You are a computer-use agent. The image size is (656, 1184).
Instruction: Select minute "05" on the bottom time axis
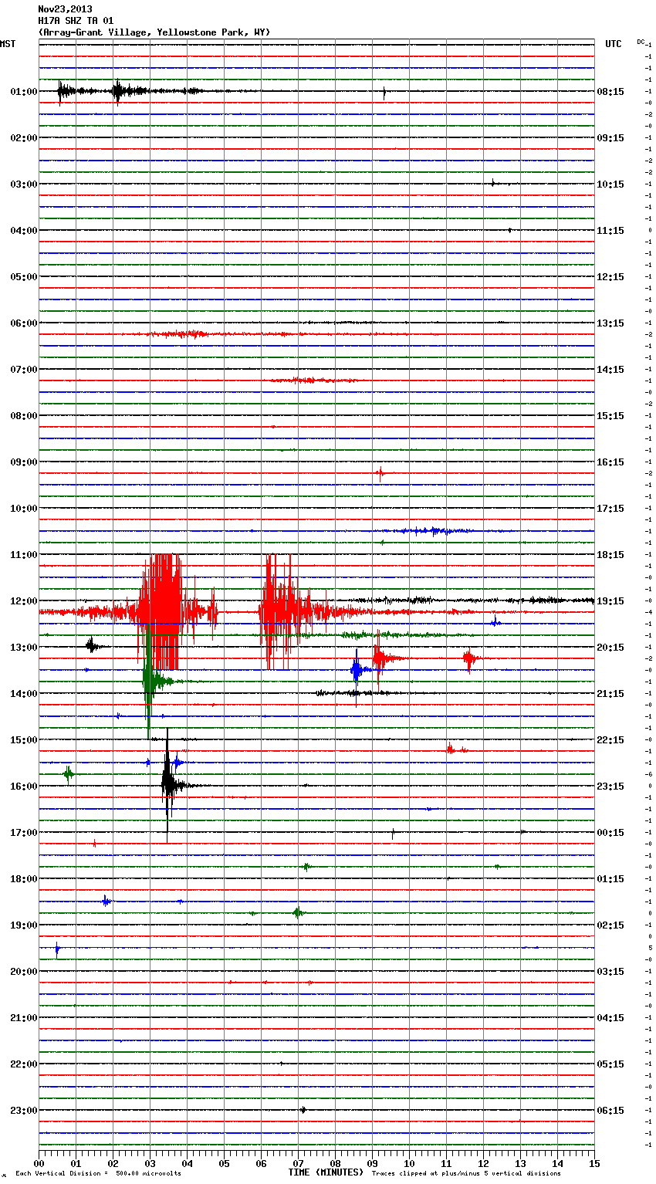point(224,1163)
